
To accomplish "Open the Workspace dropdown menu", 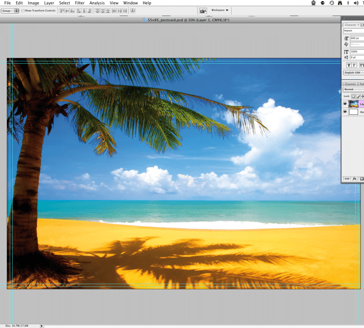I will [220, 10].
